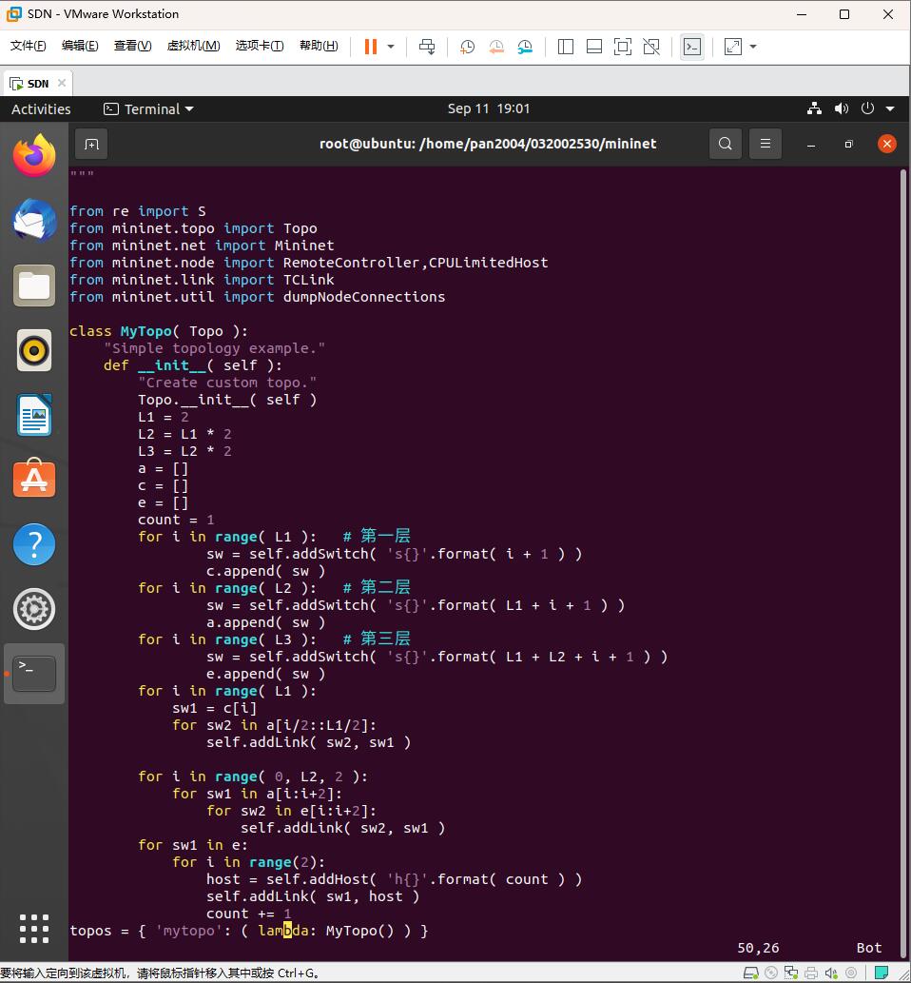Image resolution: width=911 pixels, height=983 pixels.
Task: Open the VMware message log note icon
Action: [x=882, y=973]
